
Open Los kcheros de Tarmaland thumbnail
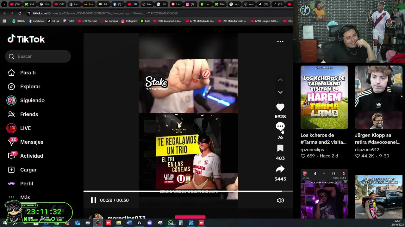click(x=324, y=97)
